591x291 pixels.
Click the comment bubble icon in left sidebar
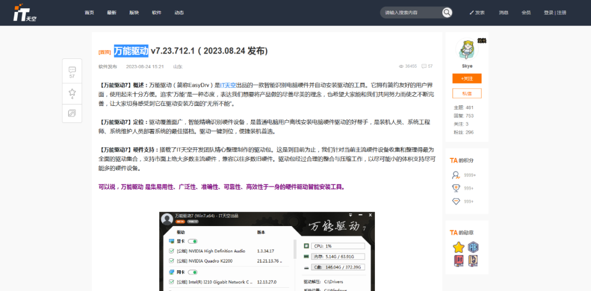72,70
